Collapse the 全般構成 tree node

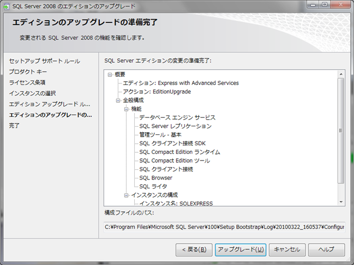click(x=118, y=101)
